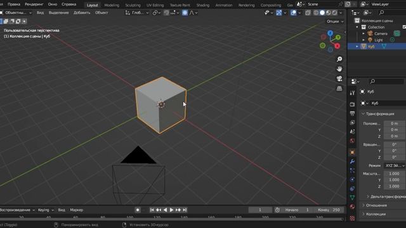Open the pivot point dropdown
Image resolution: width=406 pixels, height=228 pixels.
pos(157,13)
